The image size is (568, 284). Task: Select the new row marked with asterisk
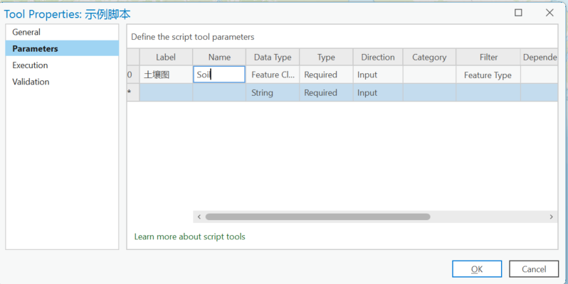pos(133,92)
